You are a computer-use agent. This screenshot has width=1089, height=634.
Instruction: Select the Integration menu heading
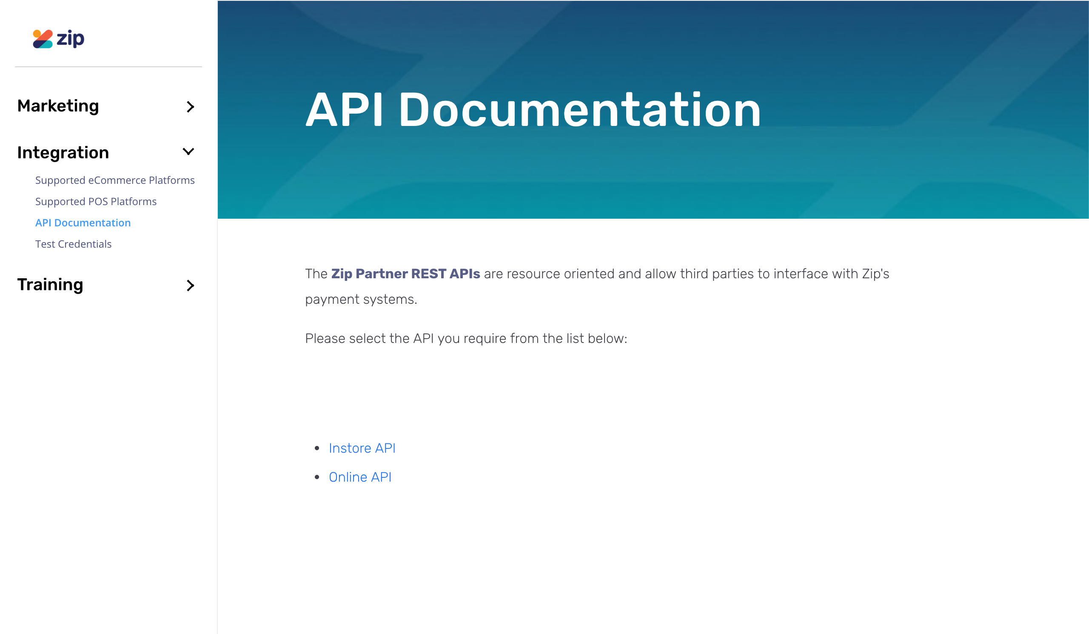point(63,153)
